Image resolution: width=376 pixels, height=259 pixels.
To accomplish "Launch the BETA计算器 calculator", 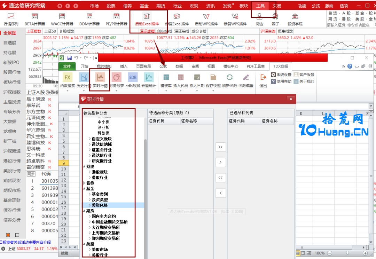I will pos(35,19).
